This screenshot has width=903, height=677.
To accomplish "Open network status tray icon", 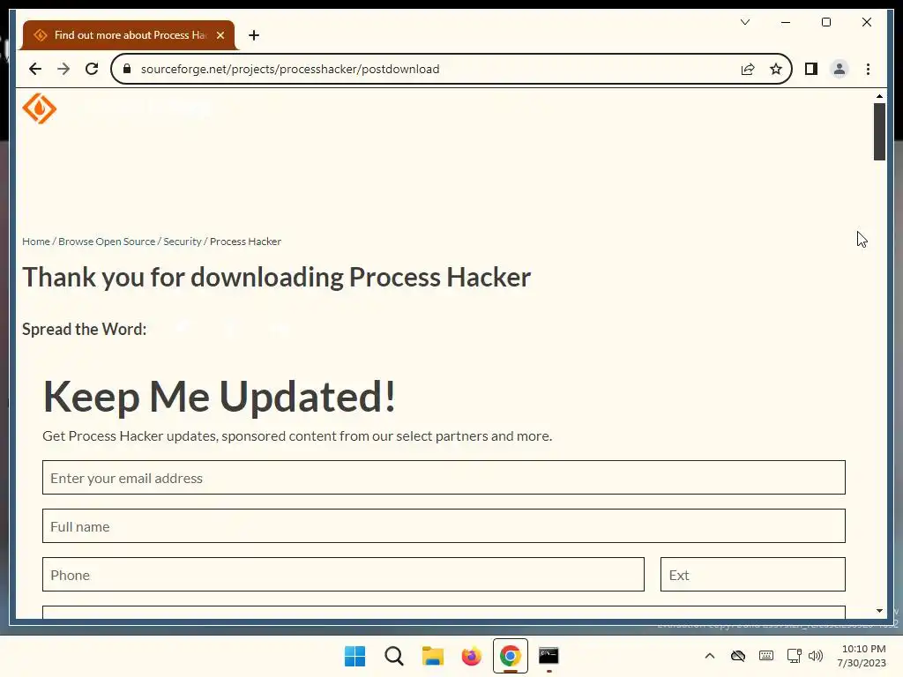I will (x=795, y=656).
